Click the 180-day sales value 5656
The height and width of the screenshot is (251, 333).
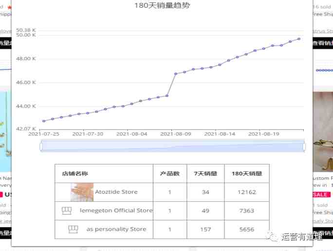click(247, 230)
